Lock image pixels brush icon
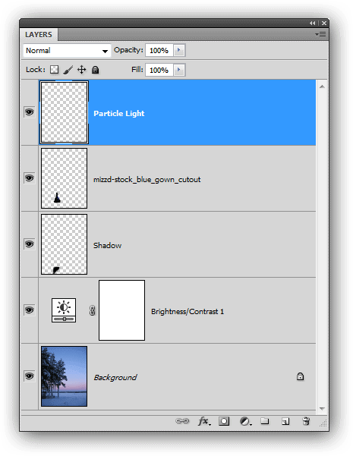The width and height of the screenshot is (353, 456). (68, 70)
